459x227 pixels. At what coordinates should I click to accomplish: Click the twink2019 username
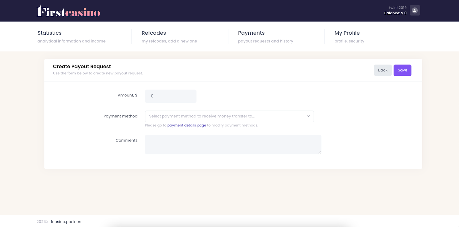pos(398,8)
